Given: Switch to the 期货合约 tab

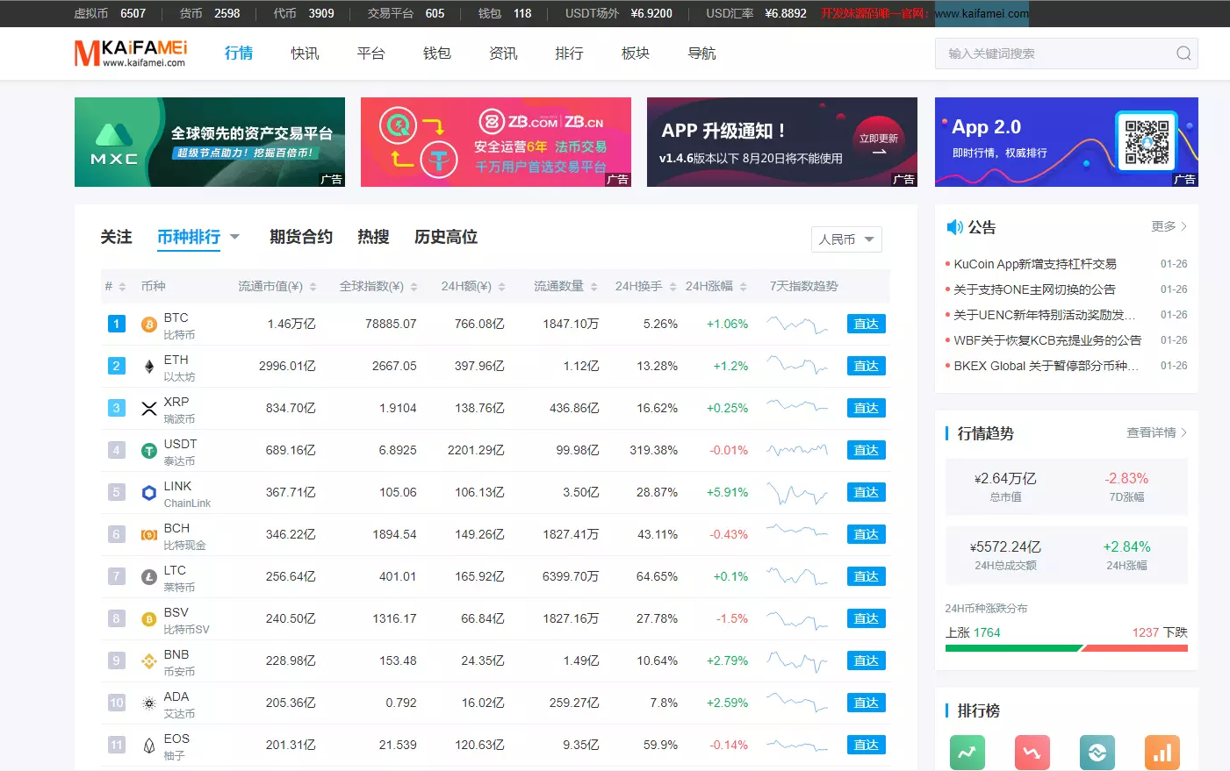Looking at the screenshot, I should coord(301,237).
